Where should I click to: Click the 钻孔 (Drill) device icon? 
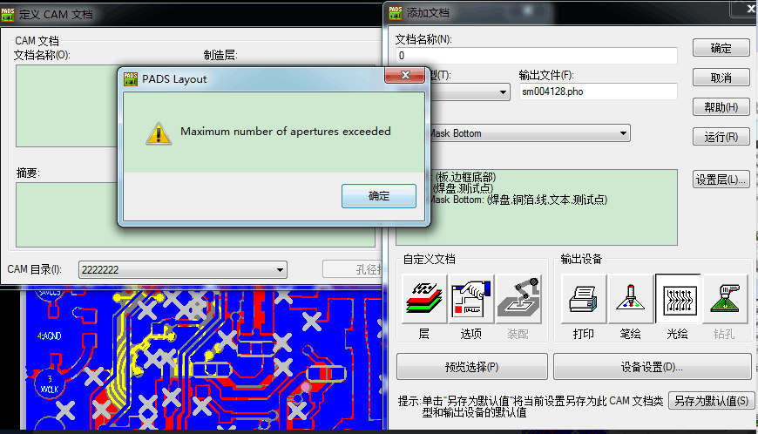[x=725, y=298]
